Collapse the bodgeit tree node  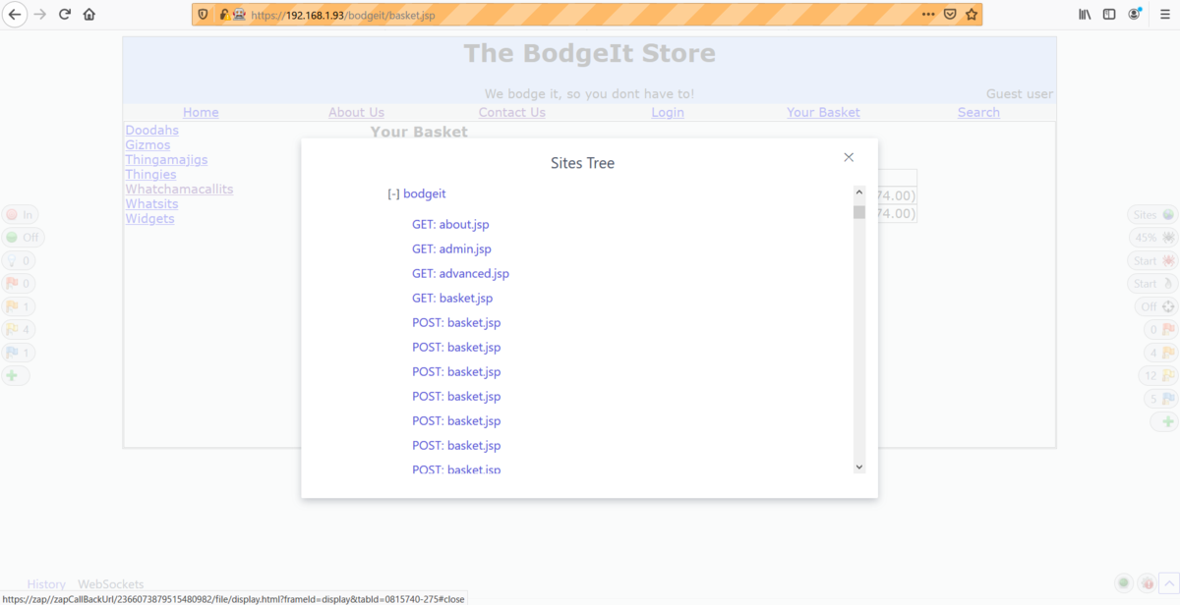[x=393, y=194]
